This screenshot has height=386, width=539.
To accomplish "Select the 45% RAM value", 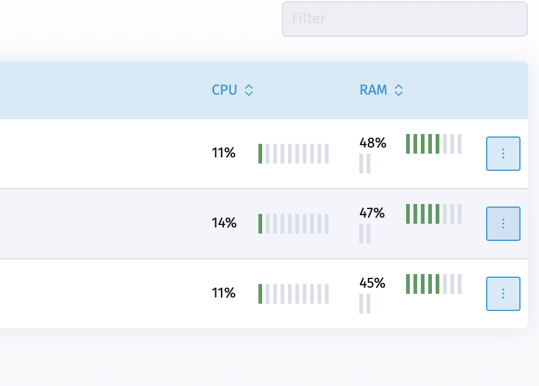I will (373, 283).
